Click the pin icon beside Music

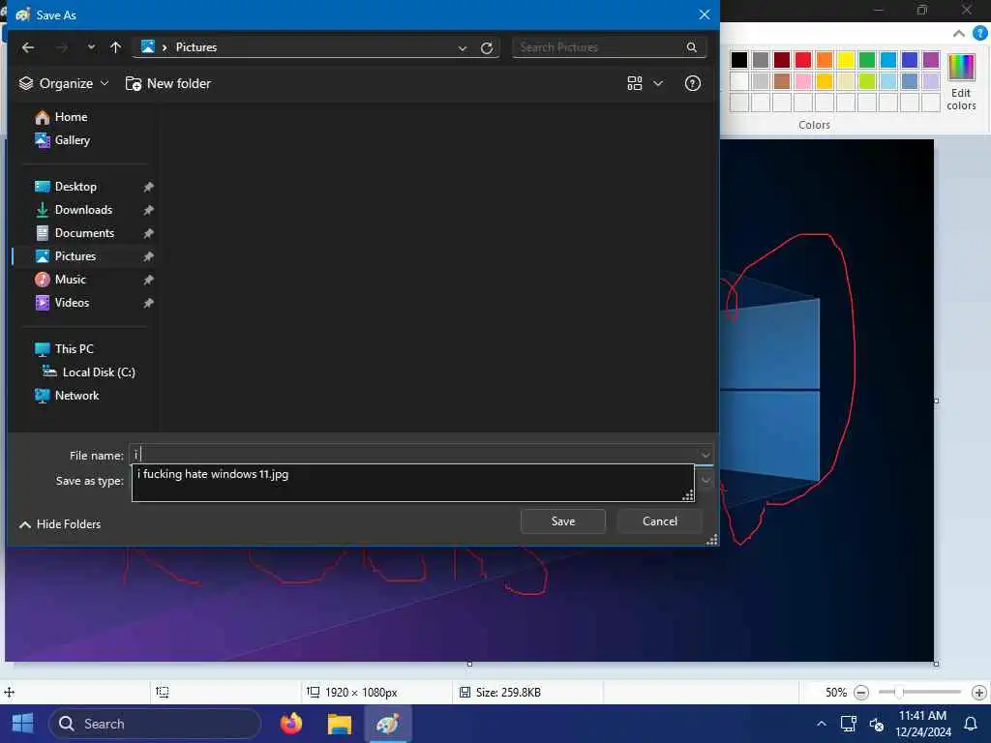coord(148,280)
